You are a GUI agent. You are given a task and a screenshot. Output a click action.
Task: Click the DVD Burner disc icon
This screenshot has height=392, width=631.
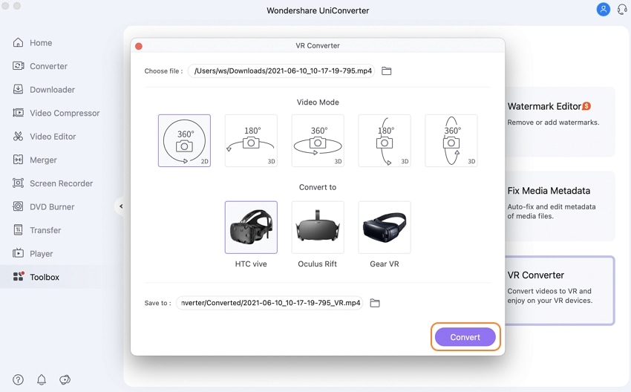coord(18,206)
